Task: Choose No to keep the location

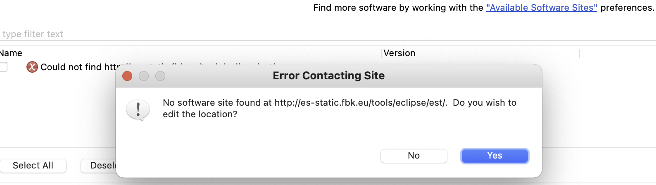Action: pyautogui.click(x=414, y=156)
